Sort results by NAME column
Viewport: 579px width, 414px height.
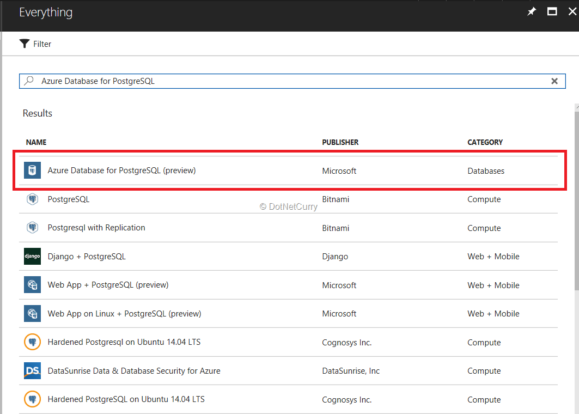36,142
